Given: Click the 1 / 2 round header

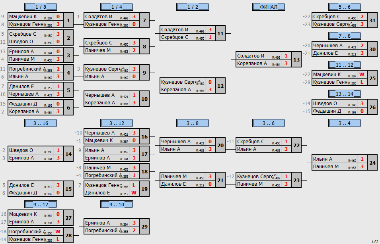Looking at the screenshot, I should (x=193, y=7).
